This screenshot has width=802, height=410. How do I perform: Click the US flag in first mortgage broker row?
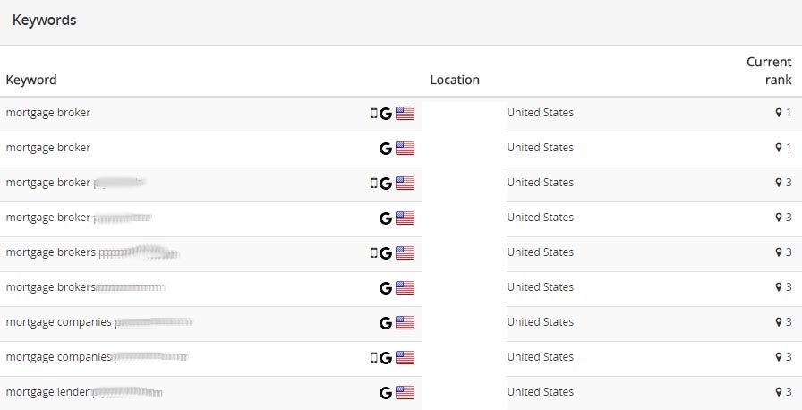pyautogui.click(x=405, y=113)
